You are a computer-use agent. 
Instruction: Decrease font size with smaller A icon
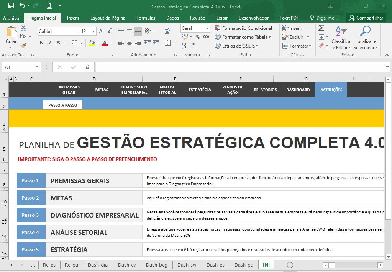pyautogui.click(x=110, y=31)
